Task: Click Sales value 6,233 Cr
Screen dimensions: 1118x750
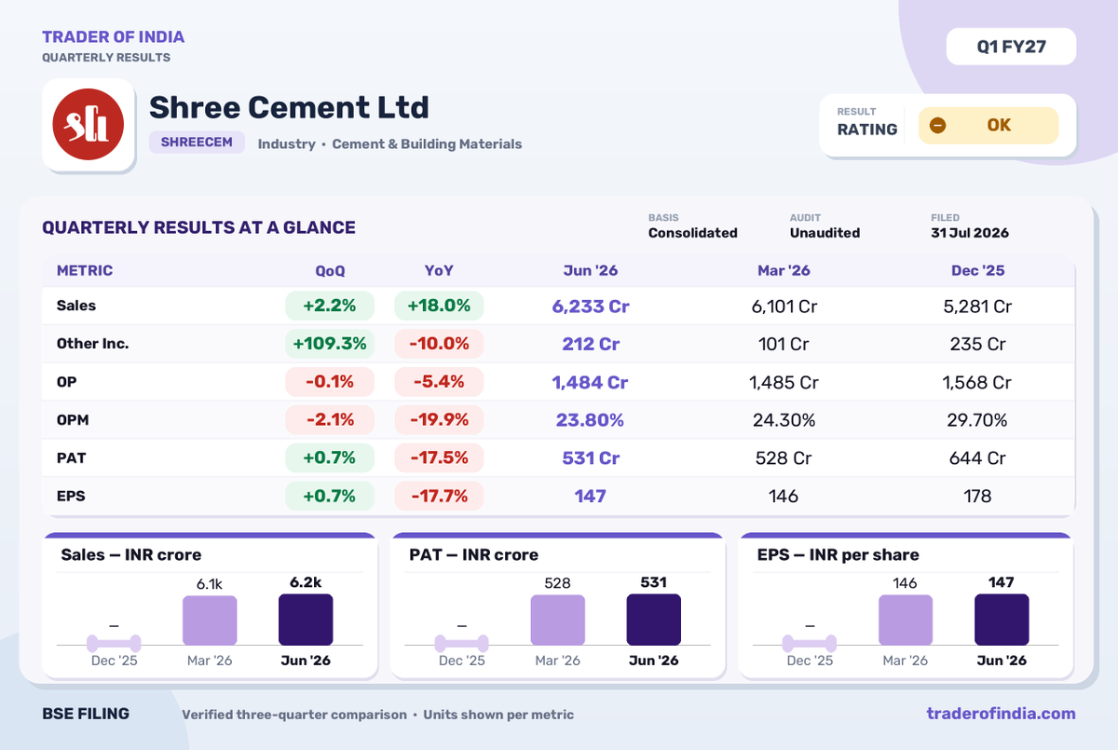Action: tap(591, 306)
